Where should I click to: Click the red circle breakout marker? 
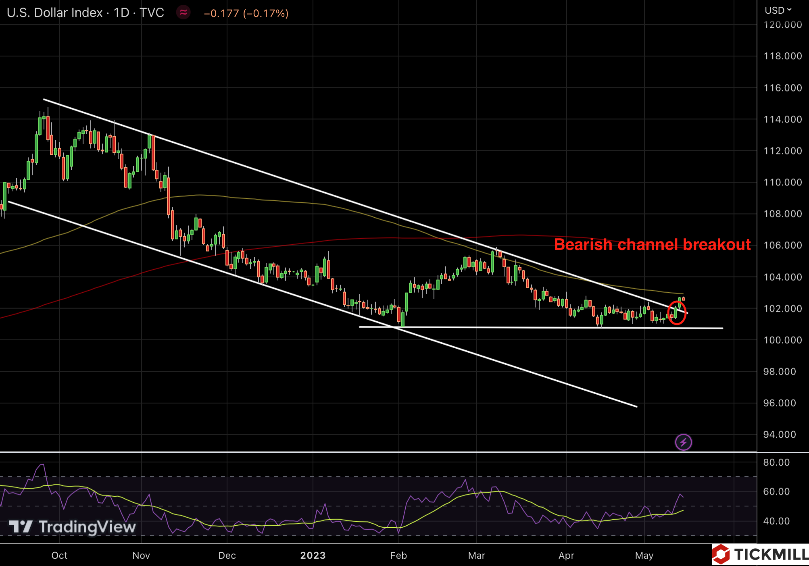(677, 312)
